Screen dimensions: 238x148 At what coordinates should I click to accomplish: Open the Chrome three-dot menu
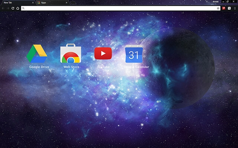click(235, 8)
